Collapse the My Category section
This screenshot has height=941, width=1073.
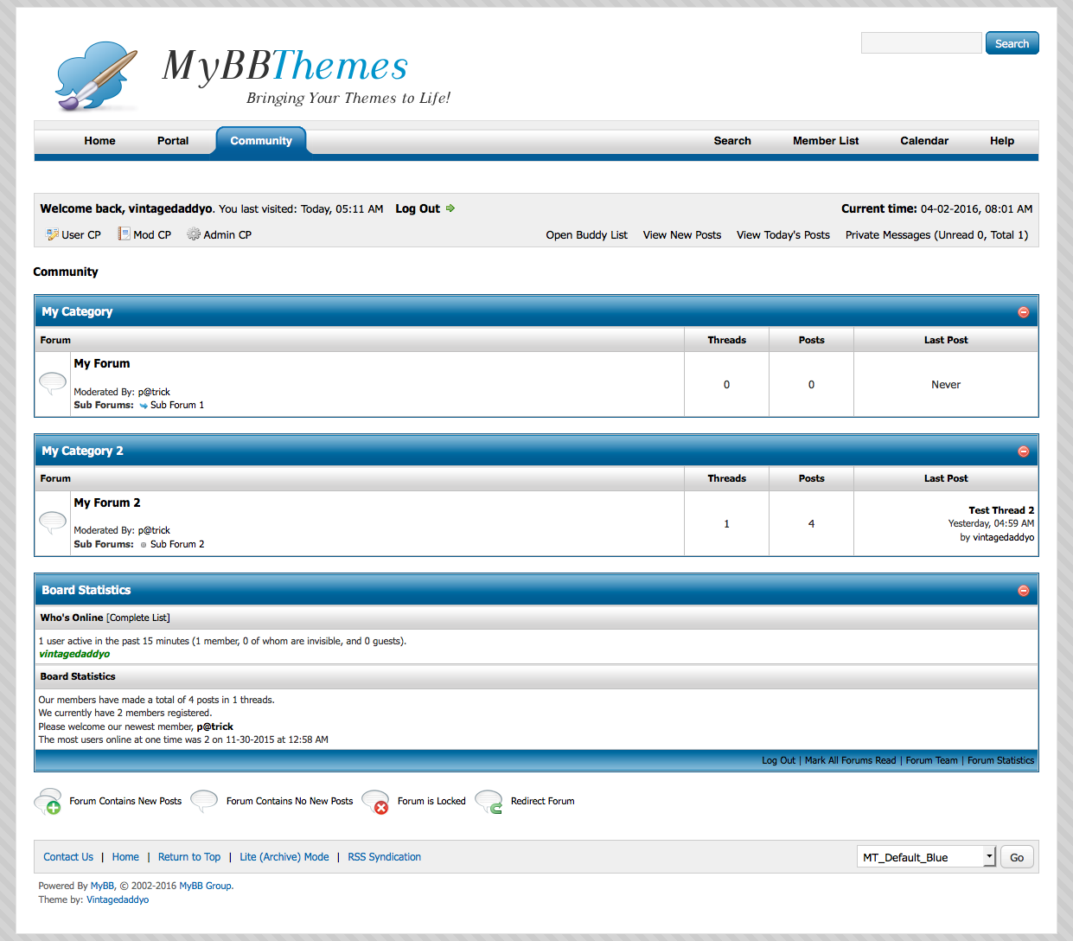coord(1023,312)
